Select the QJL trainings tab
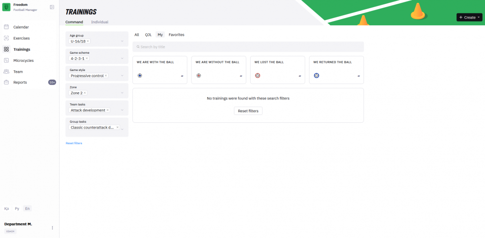The width and height of the screenshot is (485, 238). click(149, 35)
